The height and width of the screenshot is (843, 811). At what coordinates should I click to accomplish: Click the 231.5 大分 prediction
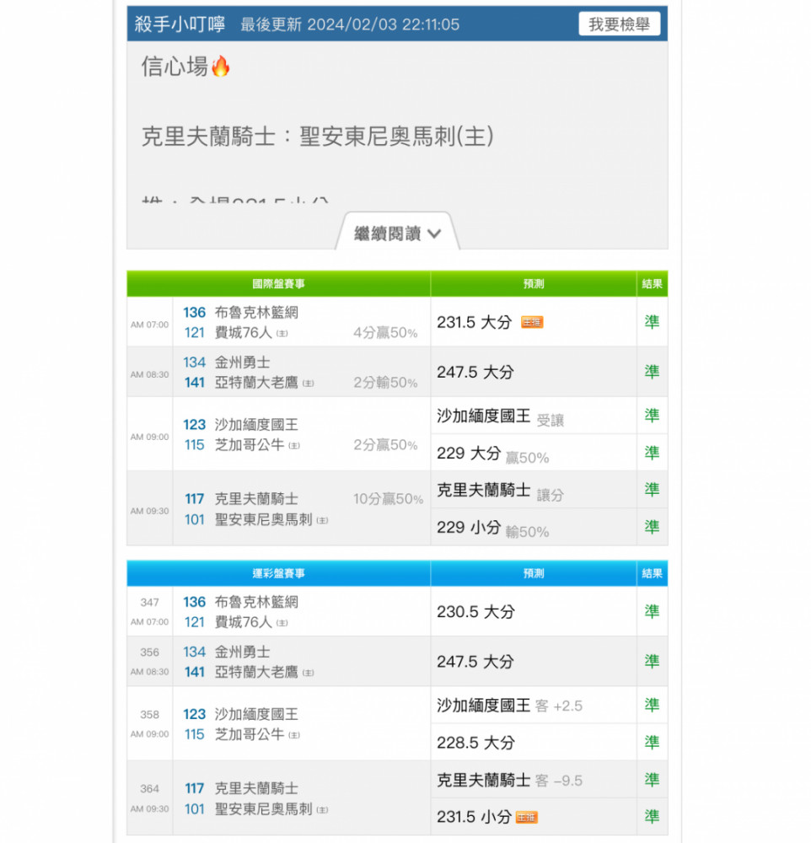475,323
